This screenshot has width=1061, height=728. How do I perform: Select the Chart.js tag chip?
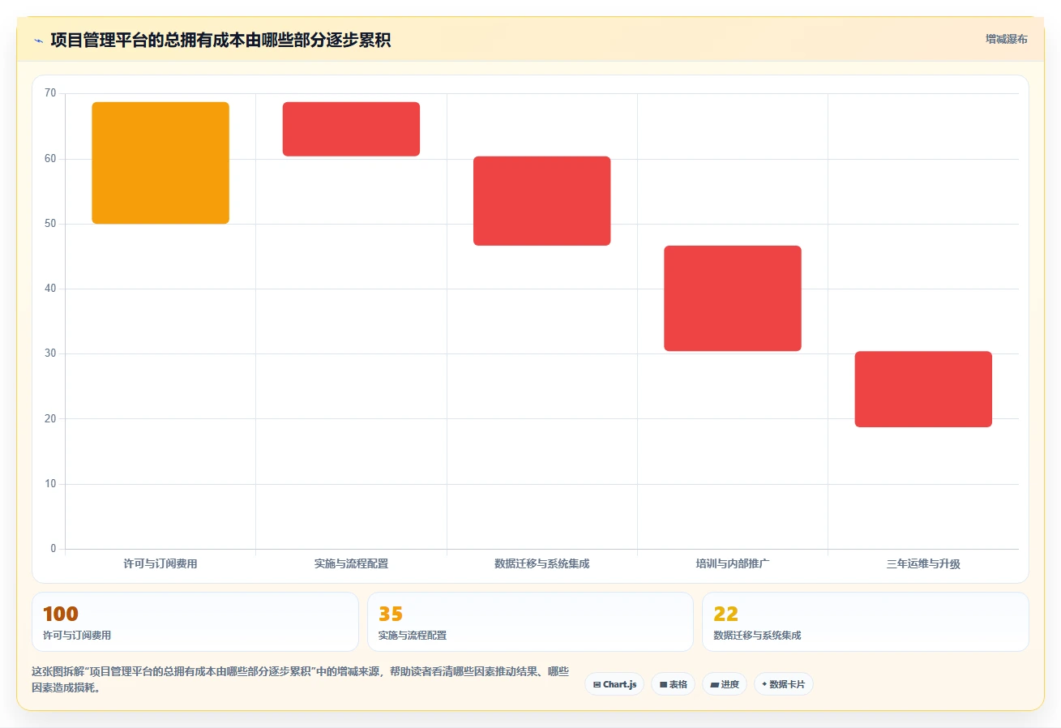614,684
